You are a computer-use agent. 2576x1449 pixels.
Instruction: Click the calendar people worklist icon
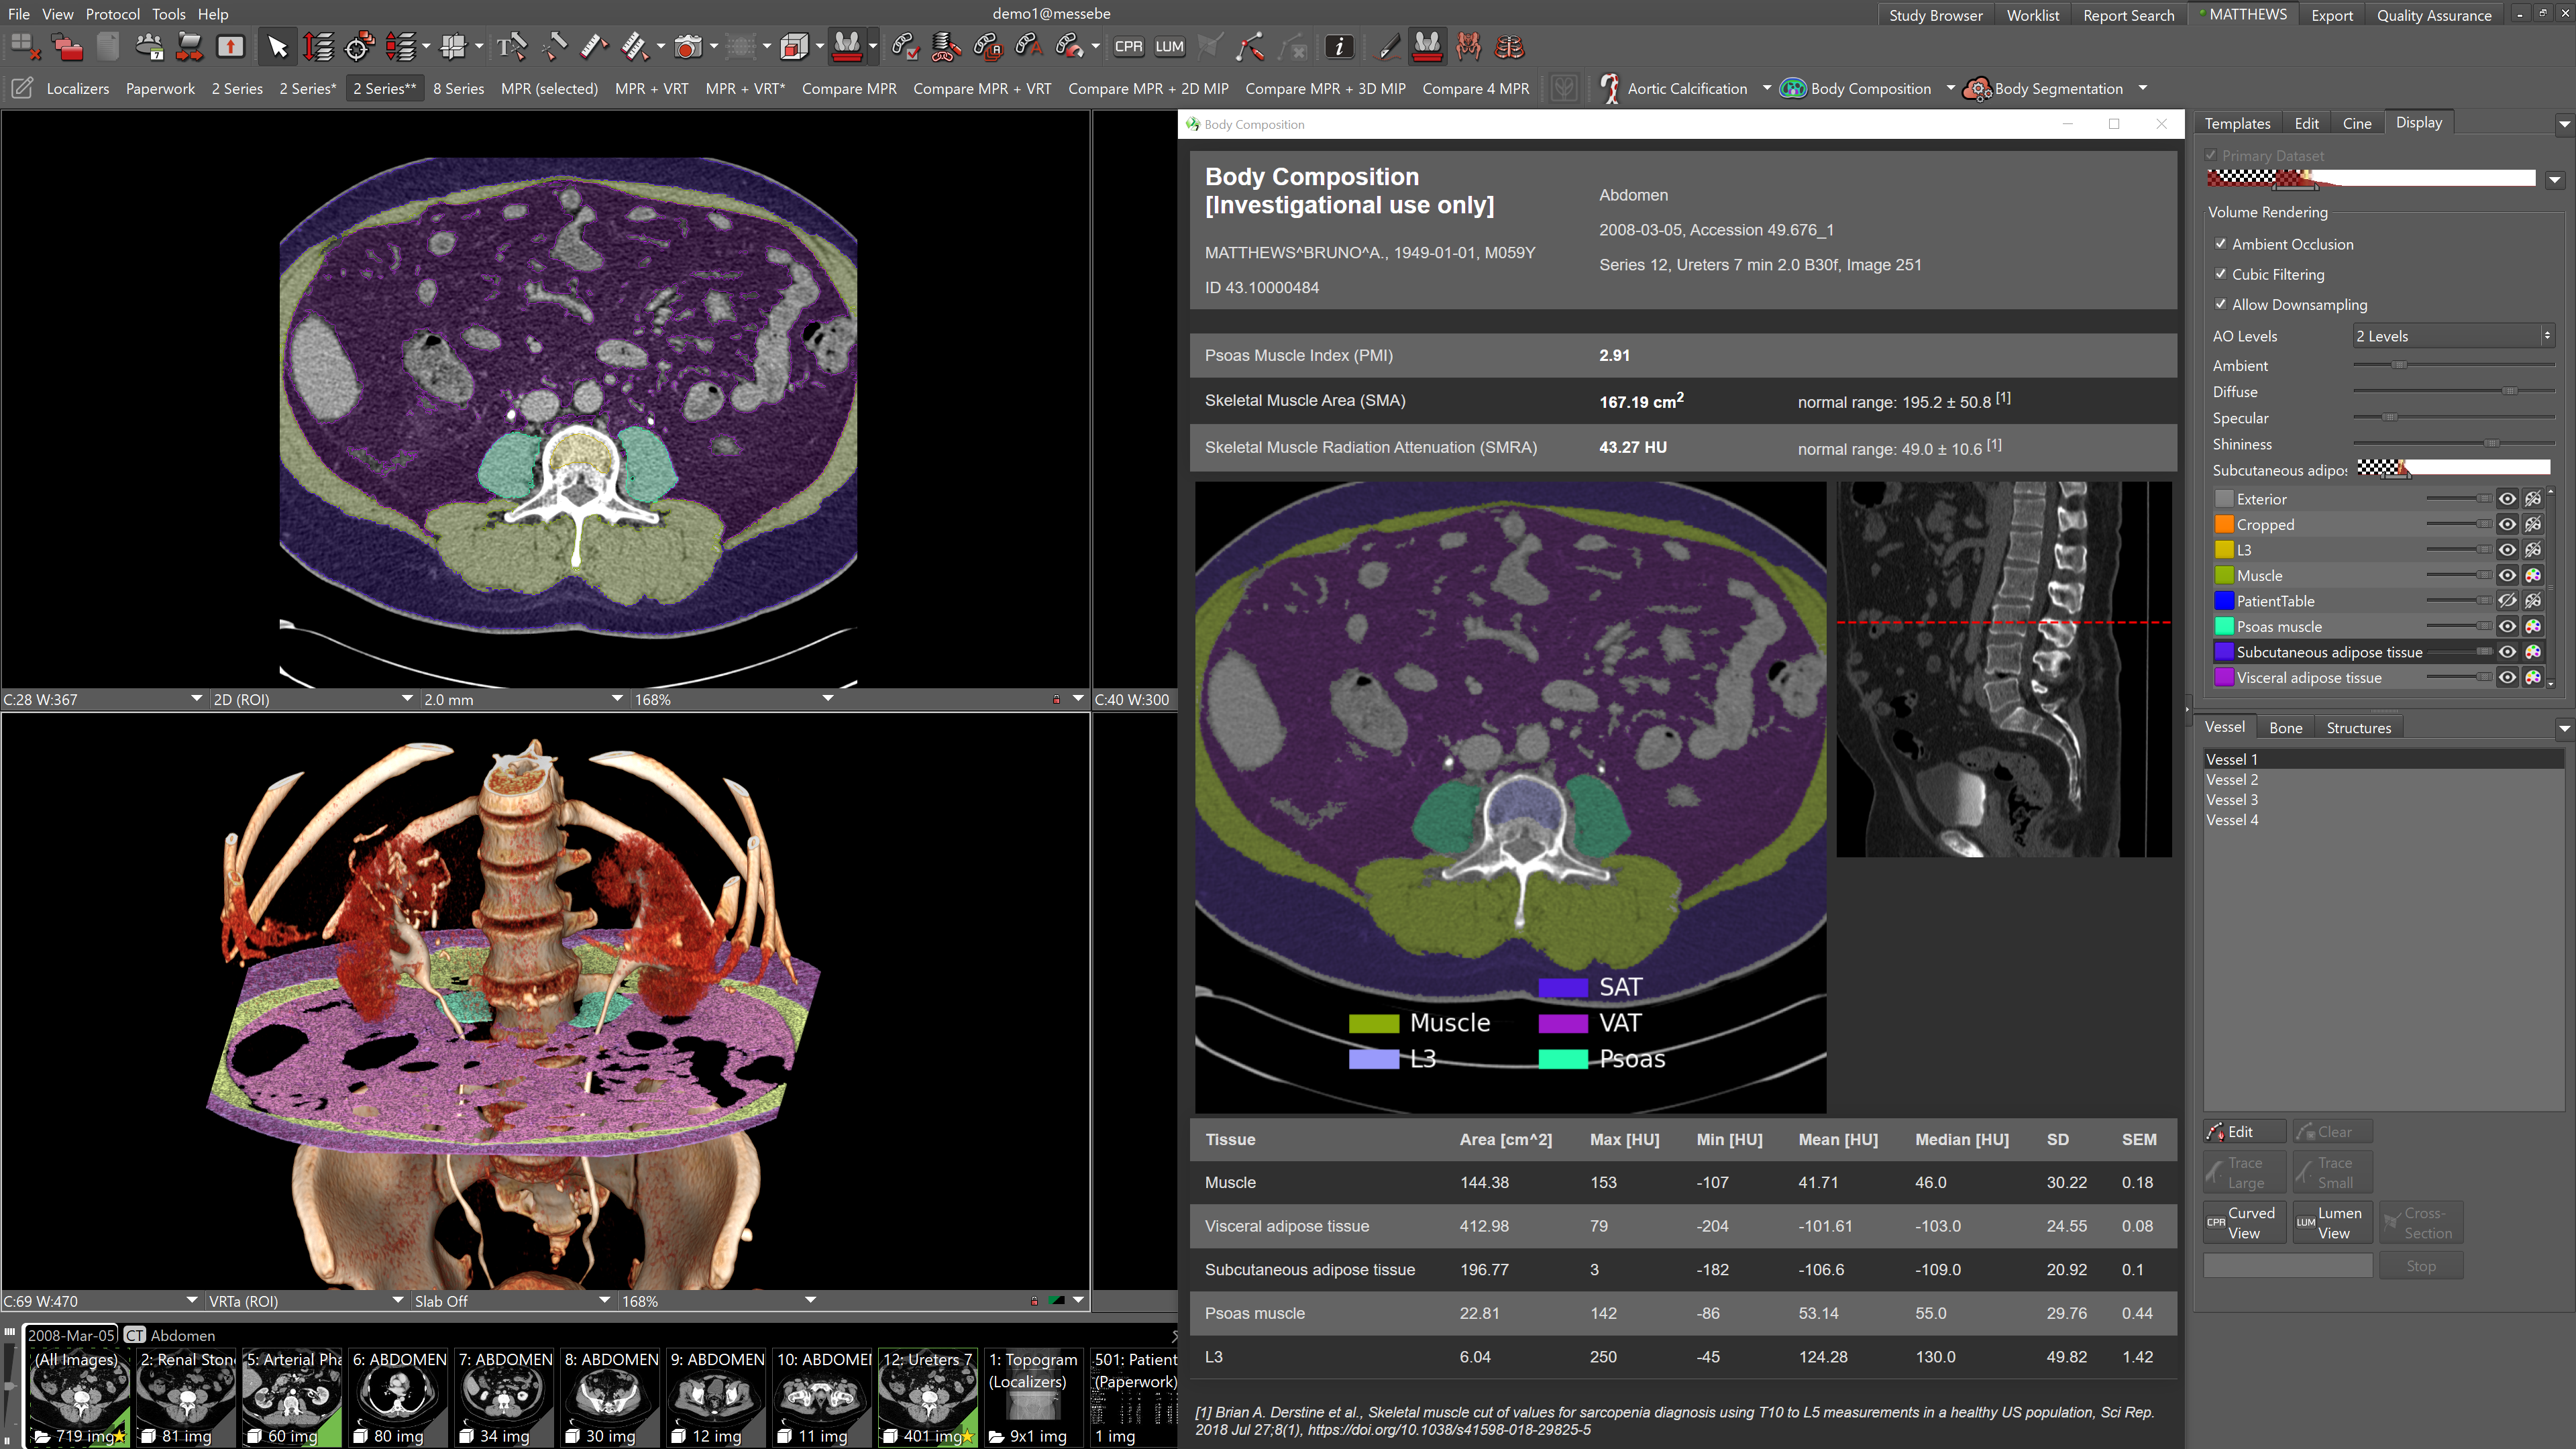coord(149,47)
